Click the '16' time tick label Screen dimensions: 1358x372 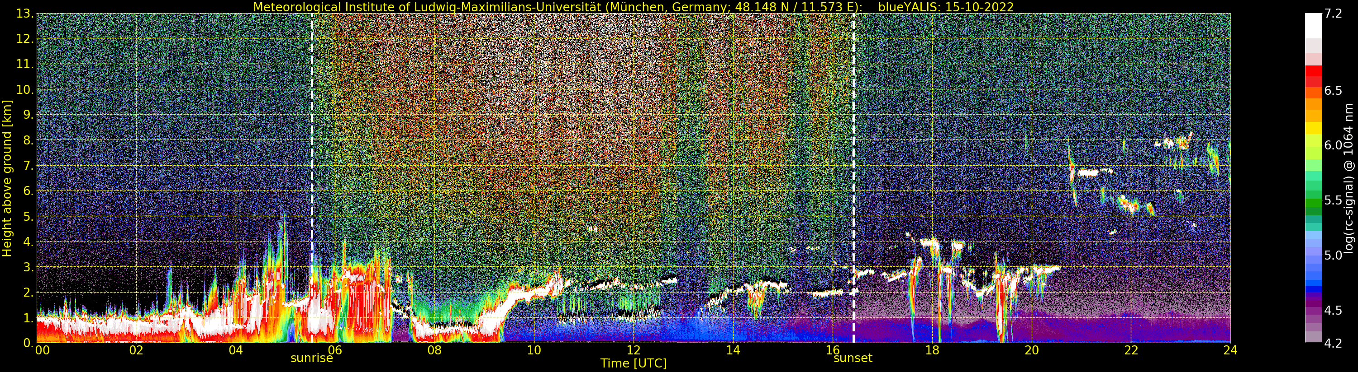(x=833, y=350)
